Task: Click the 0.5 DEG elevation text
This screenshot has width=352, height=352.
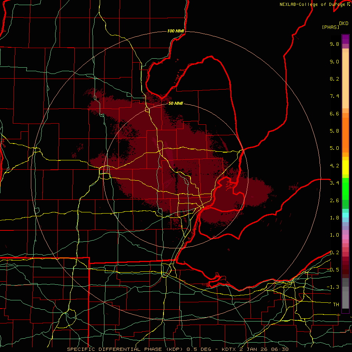Action: [x=200, y=349]
